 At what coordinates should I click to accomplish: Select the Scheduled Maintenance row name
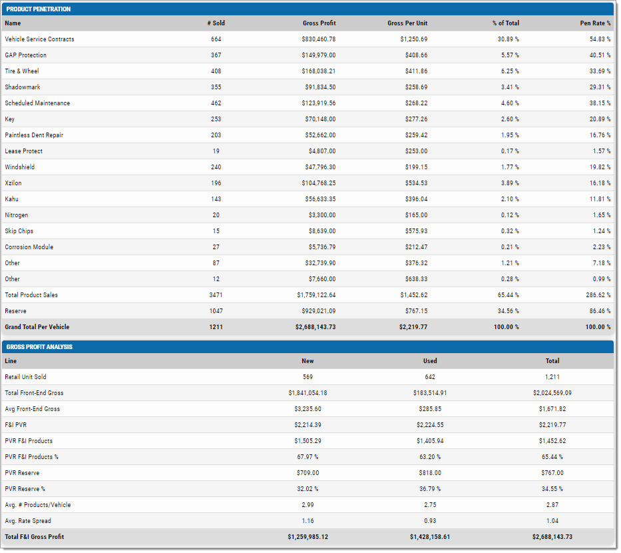coord(37,103)
